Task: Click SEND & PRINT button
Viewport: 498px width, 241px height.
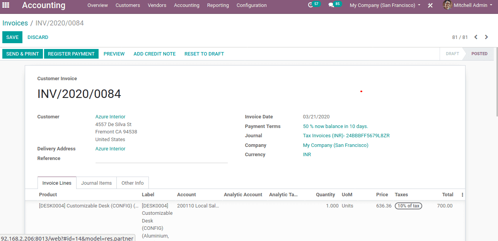Action: [22, 54]
